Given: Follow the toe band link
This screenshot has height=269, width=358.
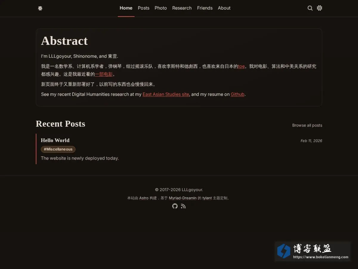Looking at the screenshot, I should tap(241, 66).
